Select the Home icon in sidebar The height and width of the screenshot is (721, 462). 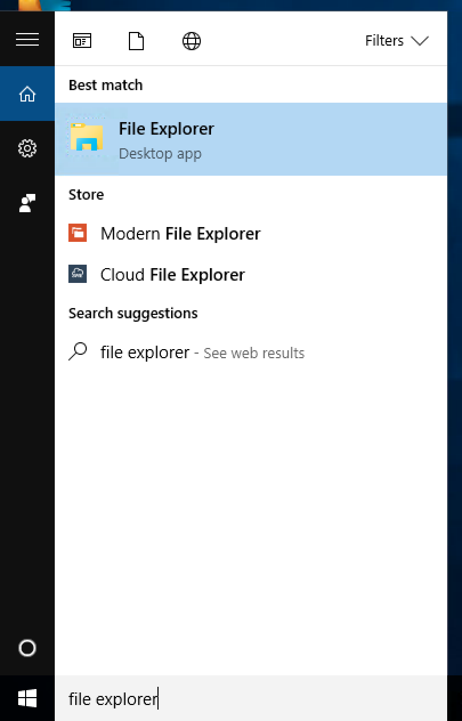point(27,94)
